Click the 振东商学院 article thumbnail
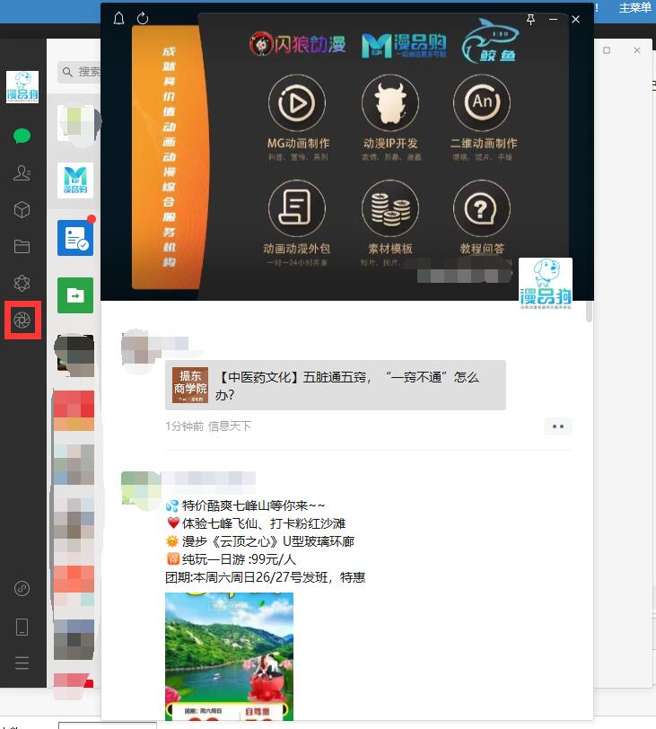 pyautogui.click(x=190, y=385)
